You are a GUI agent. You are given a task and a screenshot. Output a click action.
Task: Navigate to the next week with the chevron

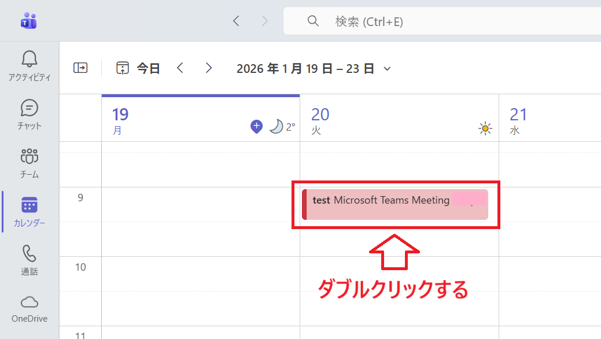pyautogui.click(x=209, y=68)
